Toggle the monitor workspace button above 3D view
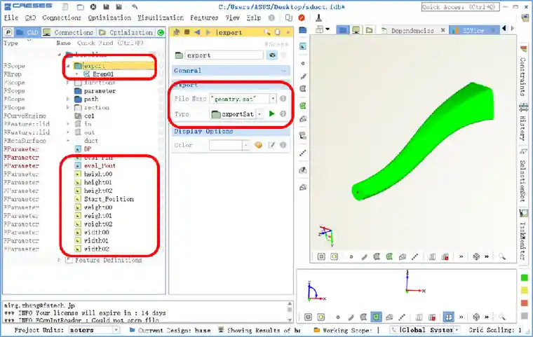 click(356, 30)
